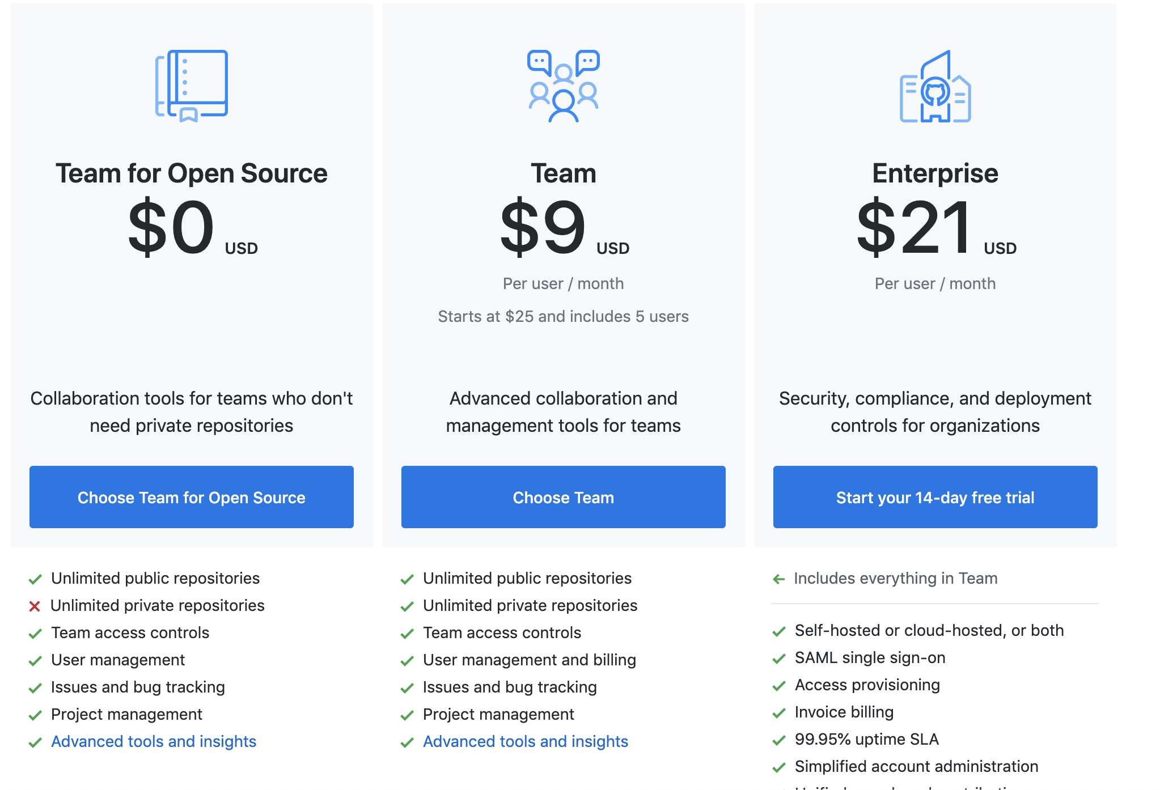Image resolution: width=1160 pixels, height=790 pixels.
Task: Click the $9 USD price text
Action: click(x=564, y=228)
